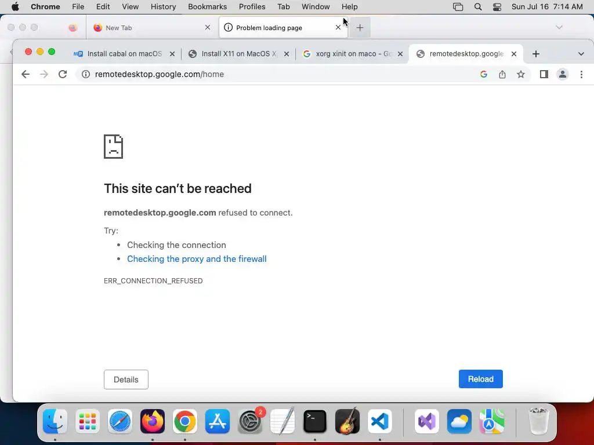
Task: Open App Store from the Dock
Action: [218, 421]
